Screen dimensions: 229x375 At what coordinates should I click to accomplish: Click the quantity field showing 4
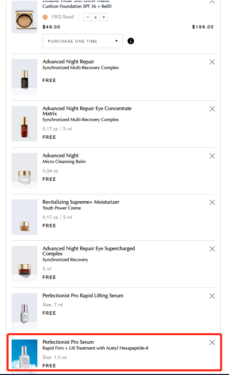tap(95, 17)
